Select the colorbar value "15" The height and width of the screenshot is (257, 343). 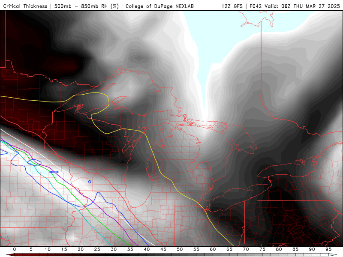64,249
